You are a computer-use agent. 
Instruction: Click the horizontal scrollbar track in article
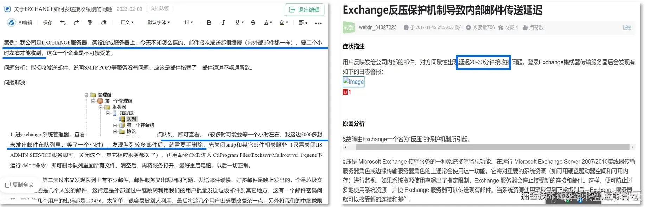pyautogui.click(x=489, y=147)
